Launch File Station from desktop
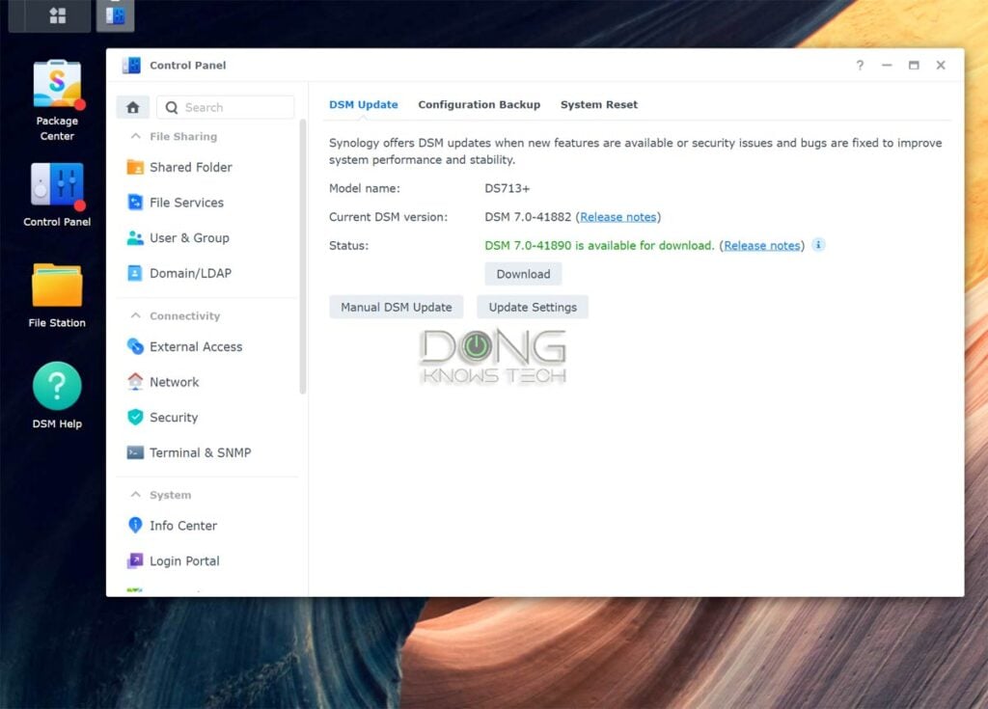 point(57,286)
